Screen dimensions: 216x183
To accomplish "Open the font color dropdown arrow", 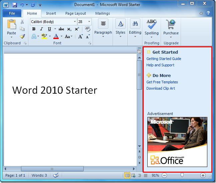I will [61, 36].
